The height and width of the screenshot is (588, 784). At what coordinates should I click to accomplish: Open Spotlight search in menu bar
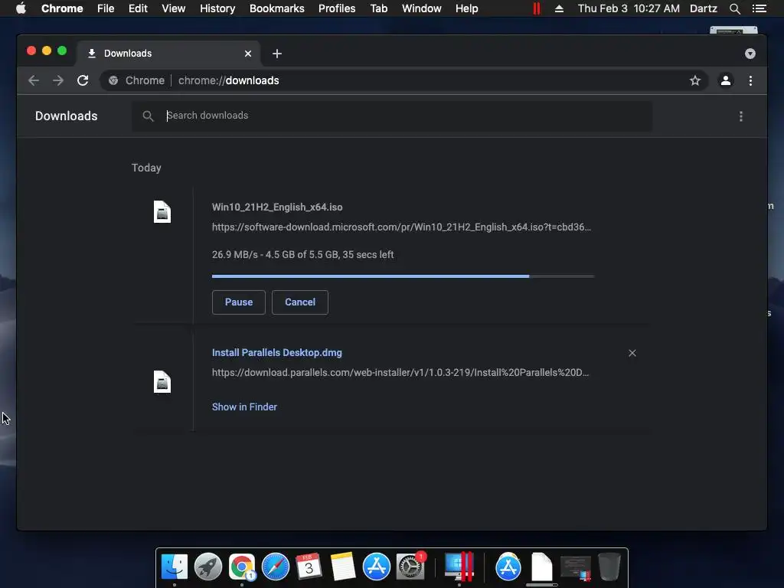[734, 8]
